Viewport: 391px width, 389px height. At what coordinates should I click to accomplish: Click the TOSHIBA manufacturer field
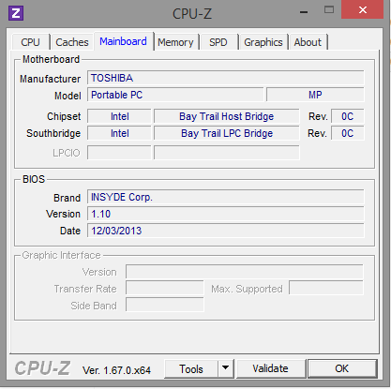[225, 78]
